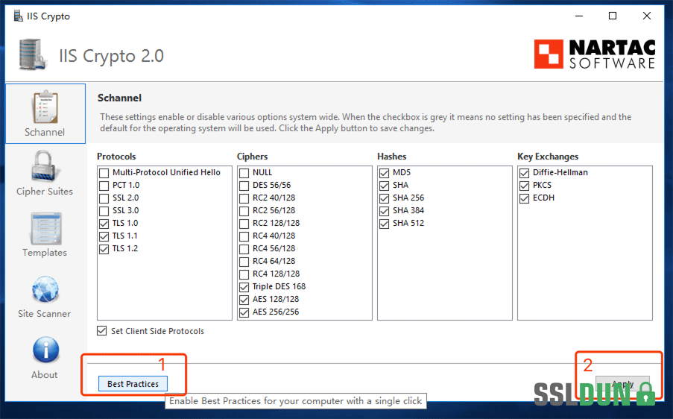Click the Ciphers column heading
The image size is (673, 419).
click(253, 157)
